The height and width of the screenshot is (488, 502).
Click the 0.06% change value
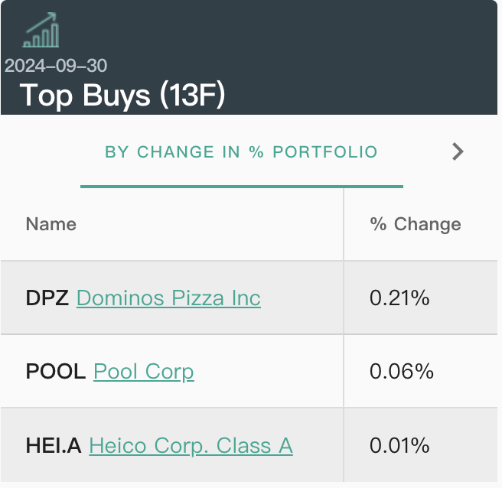click(x=402, y=372)
